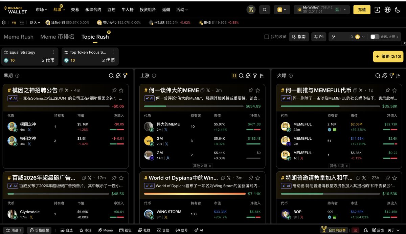406x234 pixels.
Task: Click net inflow bar of 模因之神招聘公告
Action: tap(58, 106)
